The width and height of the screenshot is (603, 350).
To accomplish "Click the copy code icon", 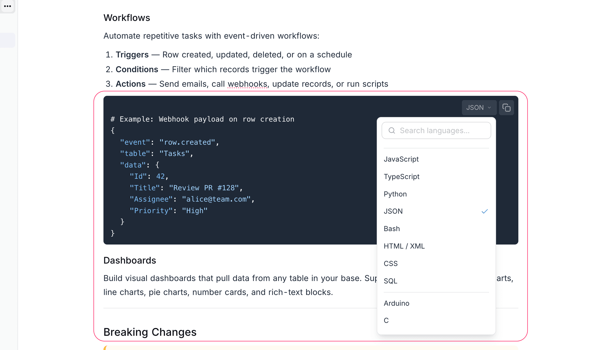I will (x=506, y=108).
